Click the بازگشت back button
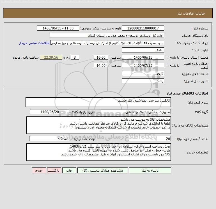The image size is (216, 209). click(x=54, y=171)
